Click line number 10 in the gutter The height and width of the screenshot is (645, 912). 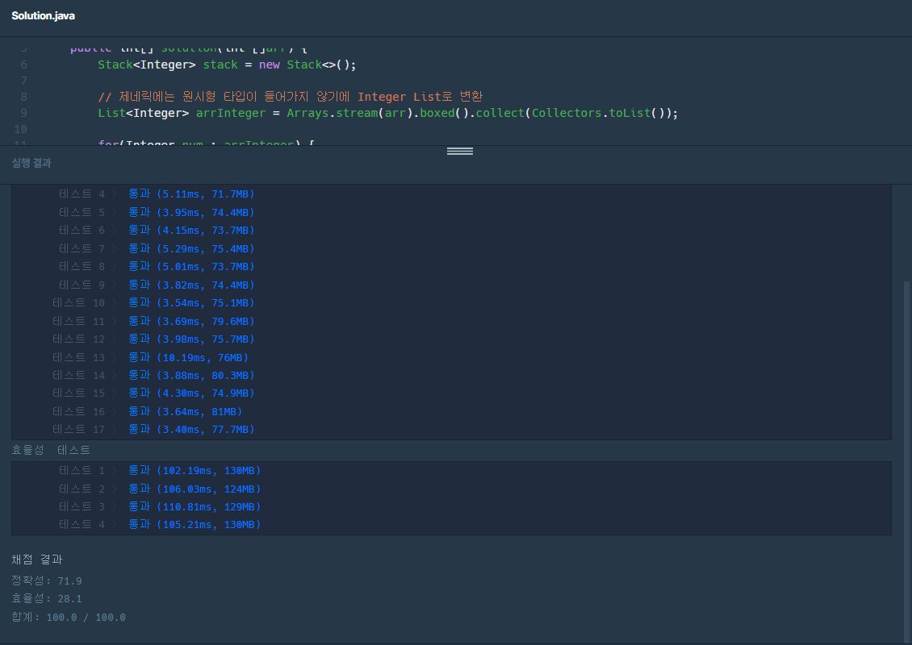(21, 129)
